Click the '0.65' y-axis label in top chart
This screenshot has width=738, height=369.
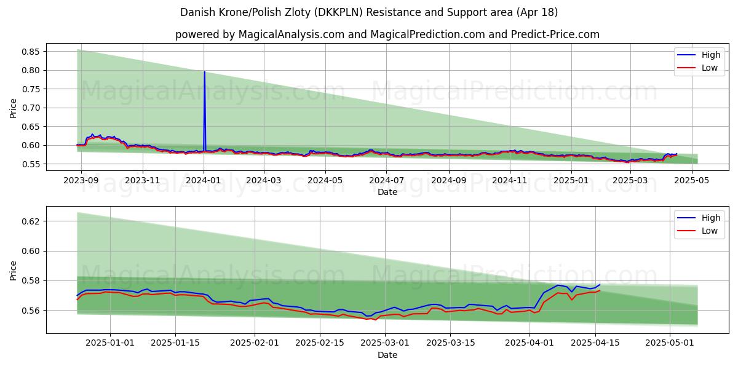click(x=30, y=127)
